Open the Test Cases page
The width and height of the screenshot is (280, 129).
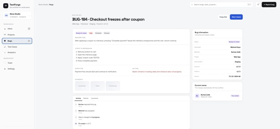tap(17, 47)
